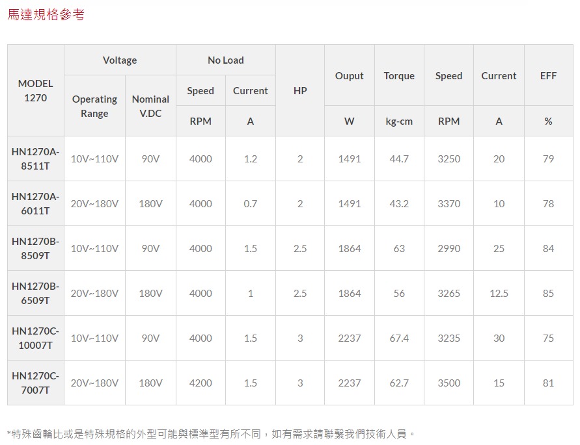Select the EFF column header
Screen dimensions: 580x445
pos(548,76)
